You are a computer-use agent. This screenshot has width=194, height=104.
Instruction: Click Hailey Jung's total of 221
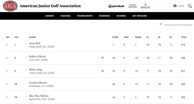(x=183, y=71)
